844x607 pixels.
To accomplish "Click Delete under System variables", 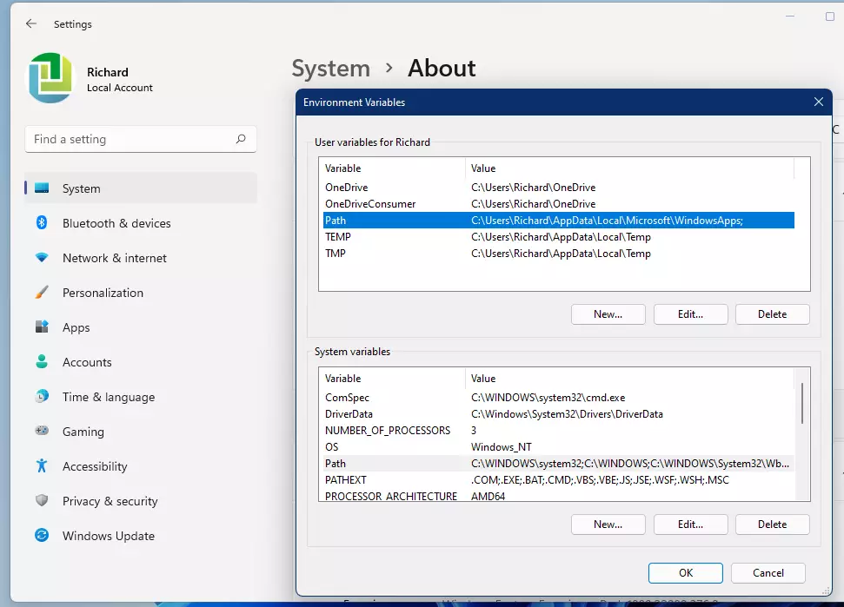I will coord(773,525).
